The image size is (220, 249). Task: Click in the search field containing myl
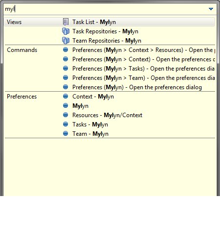(106, 9)
